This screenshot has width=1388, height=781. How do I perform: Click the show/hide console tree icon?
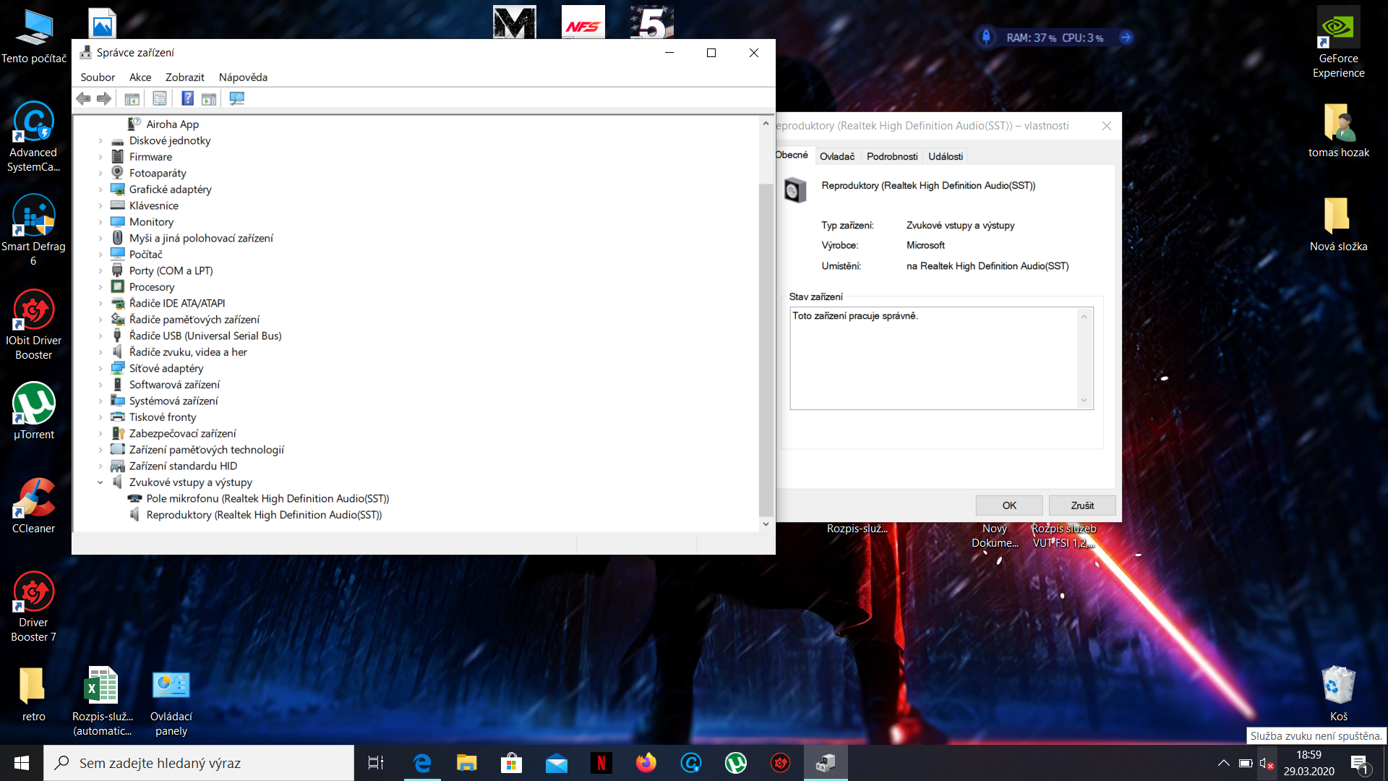[132, 98]
